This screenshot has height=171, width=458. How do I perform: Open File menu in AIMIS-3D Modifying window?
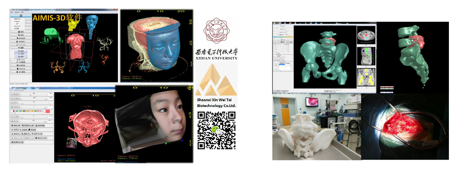(11, 91)
